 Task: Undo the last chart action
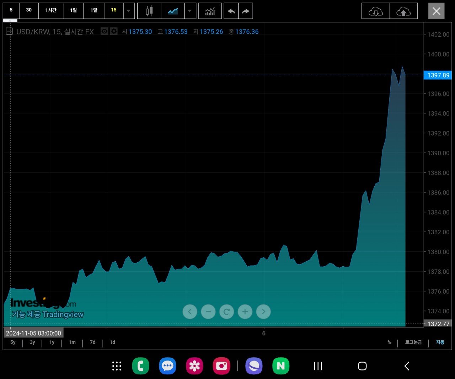point(231,11)
